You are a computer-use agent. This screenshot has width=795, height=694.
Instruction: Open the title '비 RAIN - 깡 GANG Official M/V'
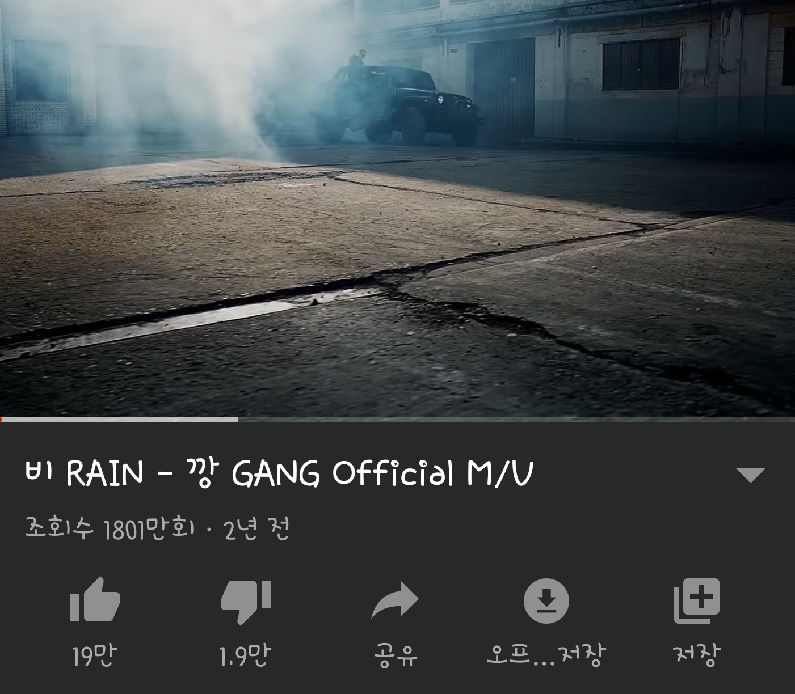279,473
